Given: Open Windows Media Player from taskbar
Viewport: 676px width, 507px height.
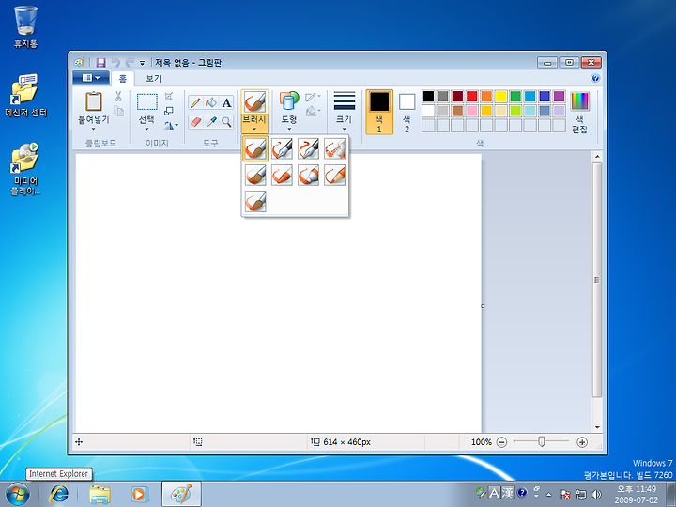Looking at the screenshot, I should [139, 494].
